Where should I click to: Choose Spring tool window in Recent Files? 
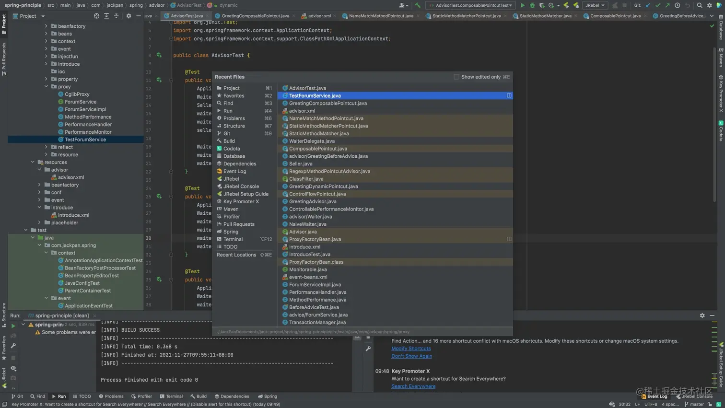244,232
